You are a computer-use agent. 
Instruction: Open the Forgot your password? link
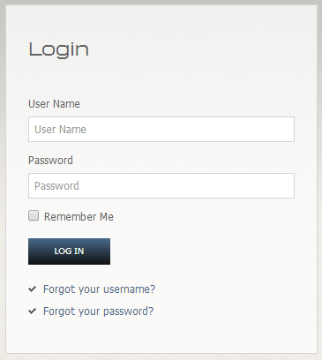(x=98, y=311)
